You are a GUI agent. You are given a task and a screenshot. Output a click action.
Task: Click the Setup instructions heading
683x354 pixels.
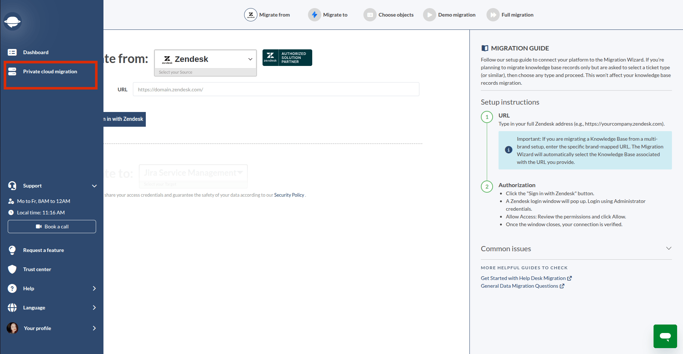[510, 102]
